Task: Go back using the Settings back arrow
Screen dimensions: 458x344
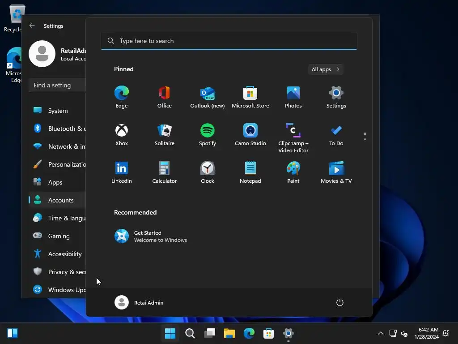Action: (32, 26)
